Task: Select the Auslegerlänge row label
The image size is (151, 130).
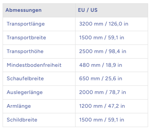Action: click(x=25, y=92)
